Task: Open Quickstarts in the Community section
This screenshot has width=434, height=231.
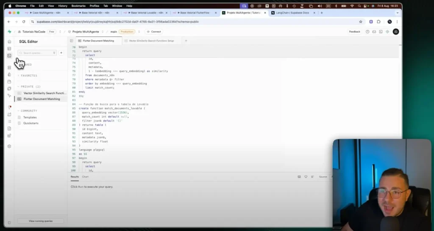Action: pyautogui.click(x=31, y=123)
